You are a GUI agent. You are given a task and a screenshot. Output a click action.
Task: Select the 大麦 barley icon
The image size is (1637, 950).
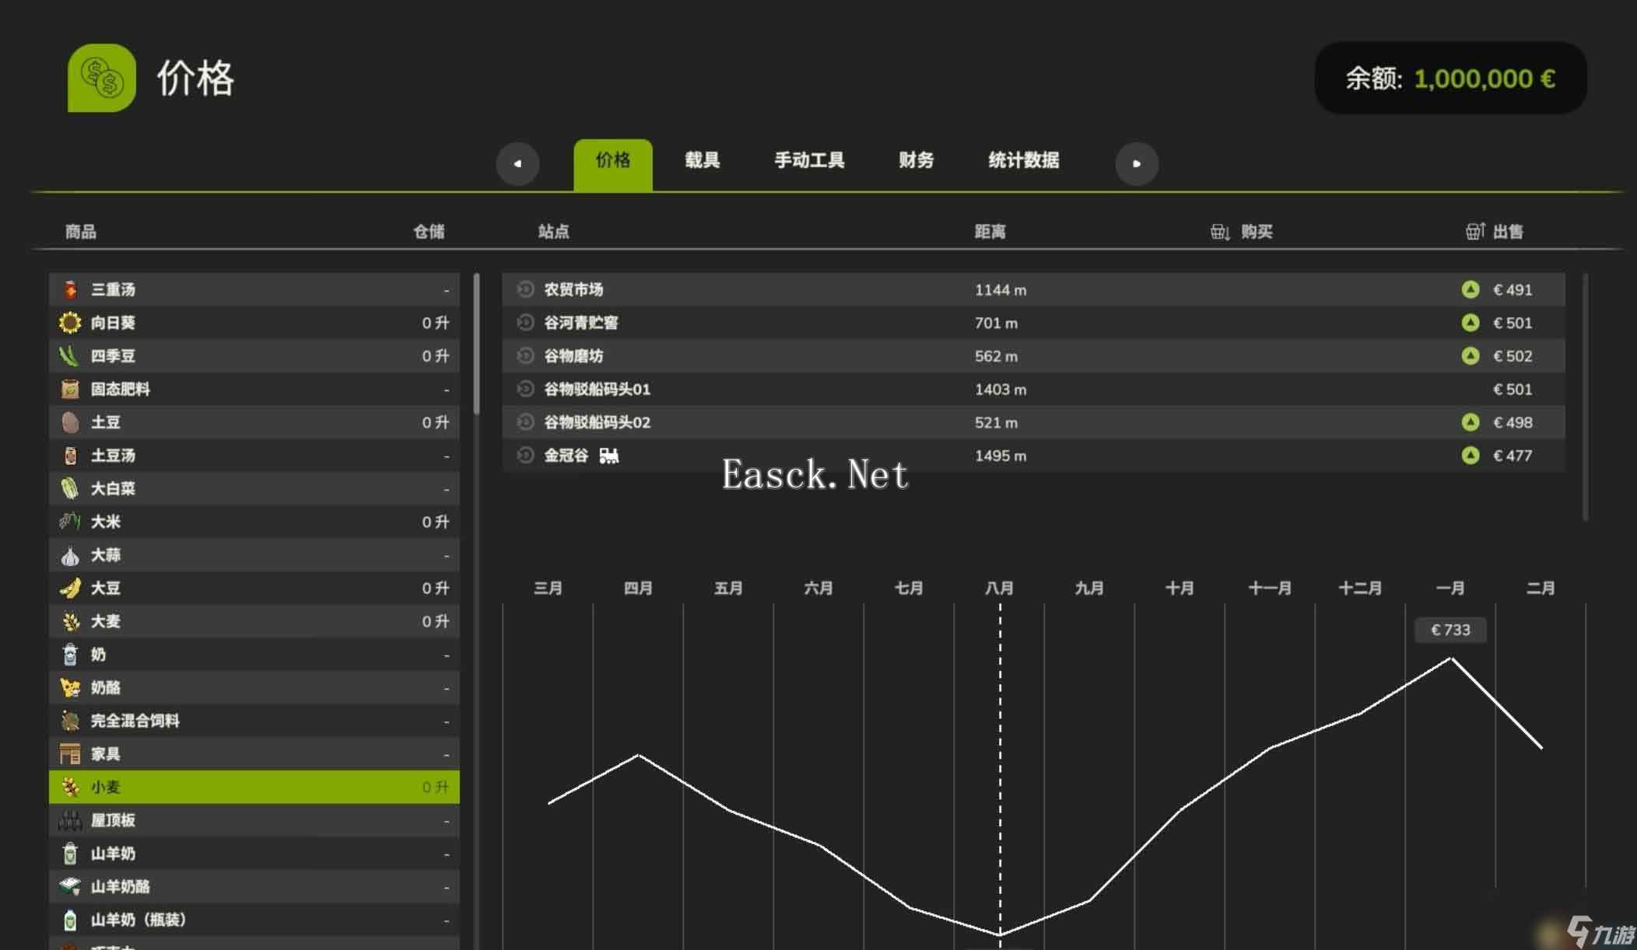point(70,621)
